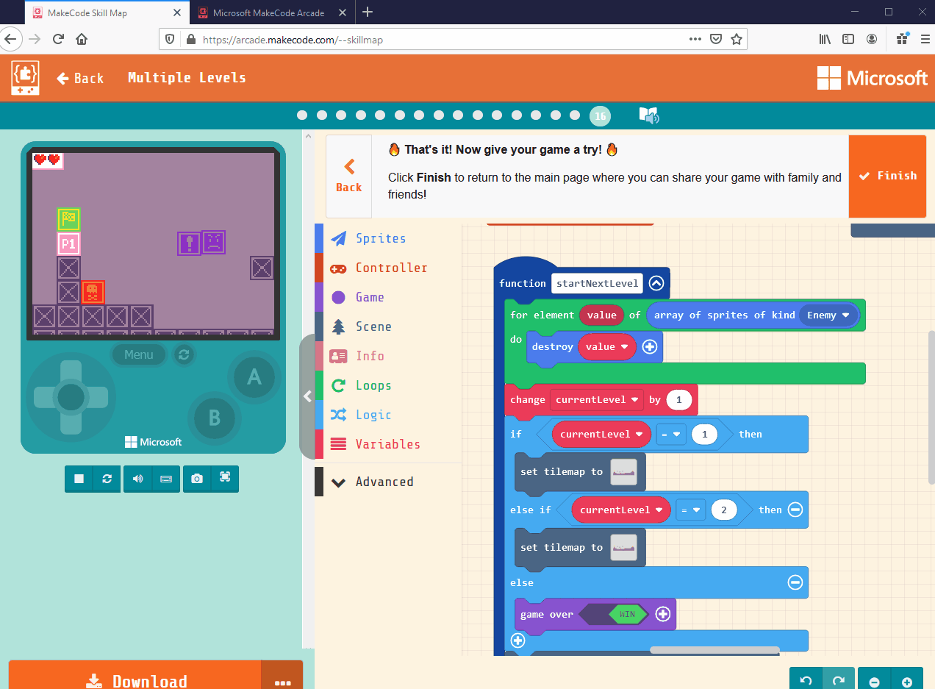
Task: Jump to the first tutorial step dot
Action: click(x=302, y=115)
